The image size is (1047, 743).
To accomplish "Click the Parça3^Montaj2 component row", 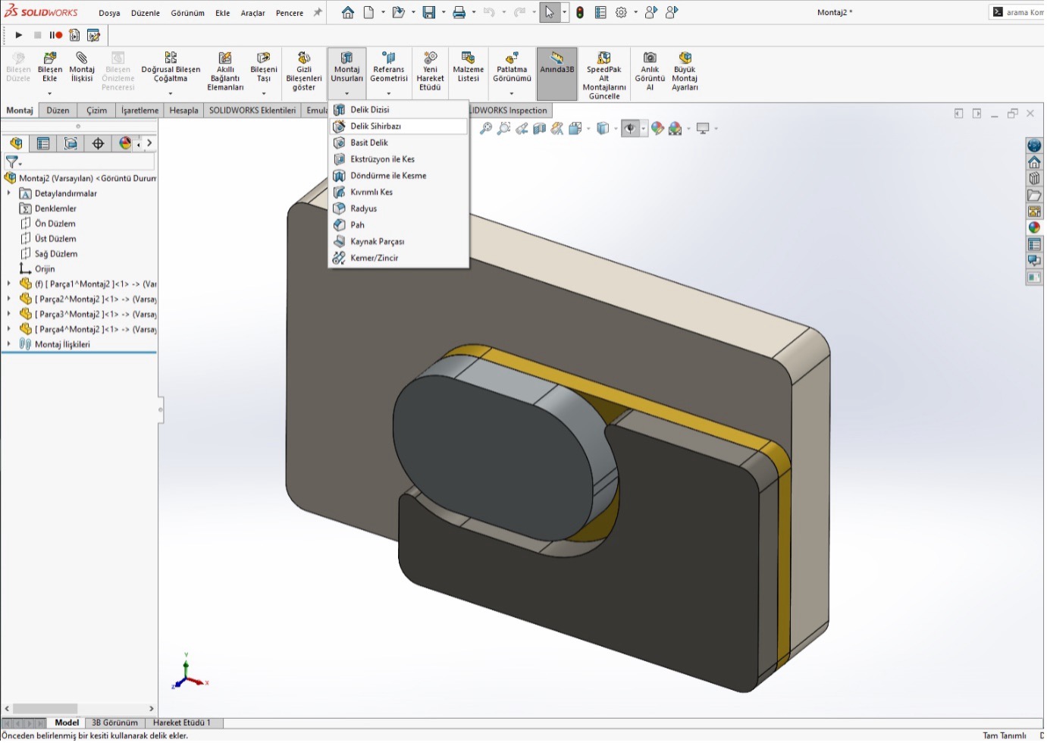I will click(x=88, y=314).
